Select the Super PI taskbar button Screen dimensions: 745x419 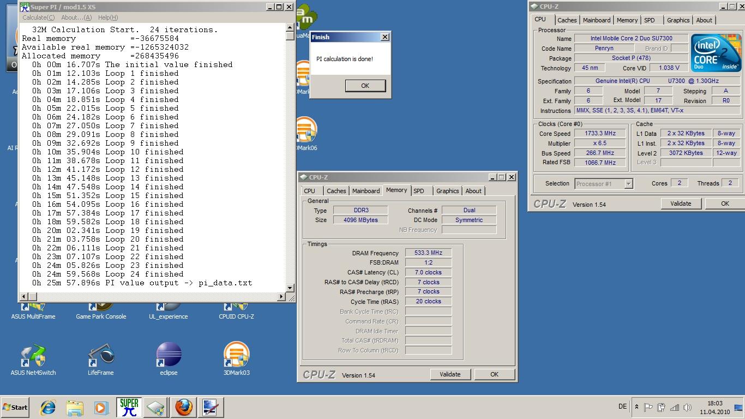[x=129, y=407]
